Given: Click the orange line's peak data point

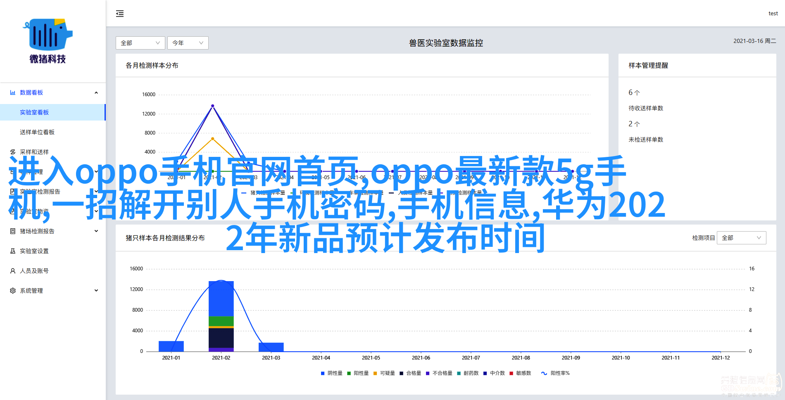Looking at the screenshot, I should (213, 139).
